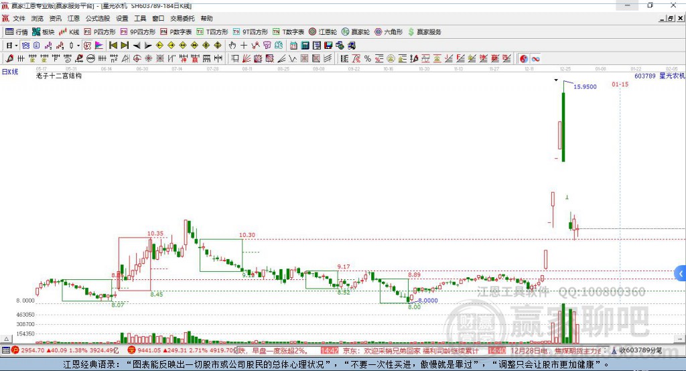Select the spiral drawing tool
Screen dimensions: 686x371
tap(68, 59)
